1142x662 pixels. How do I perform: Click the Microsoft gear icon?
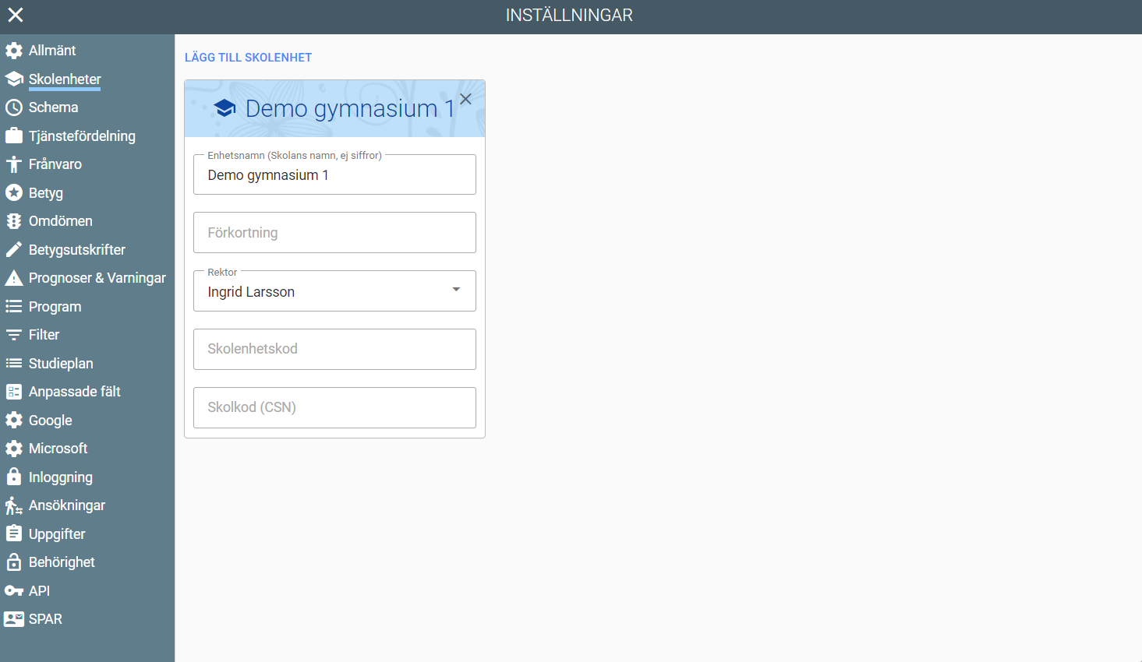pyautogui.click(x=14, y=449)
